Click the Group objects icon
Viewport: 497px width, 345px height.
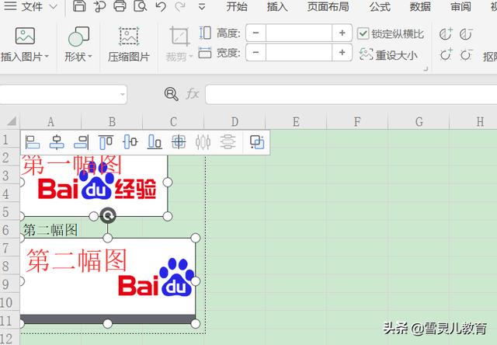(257, 142)
